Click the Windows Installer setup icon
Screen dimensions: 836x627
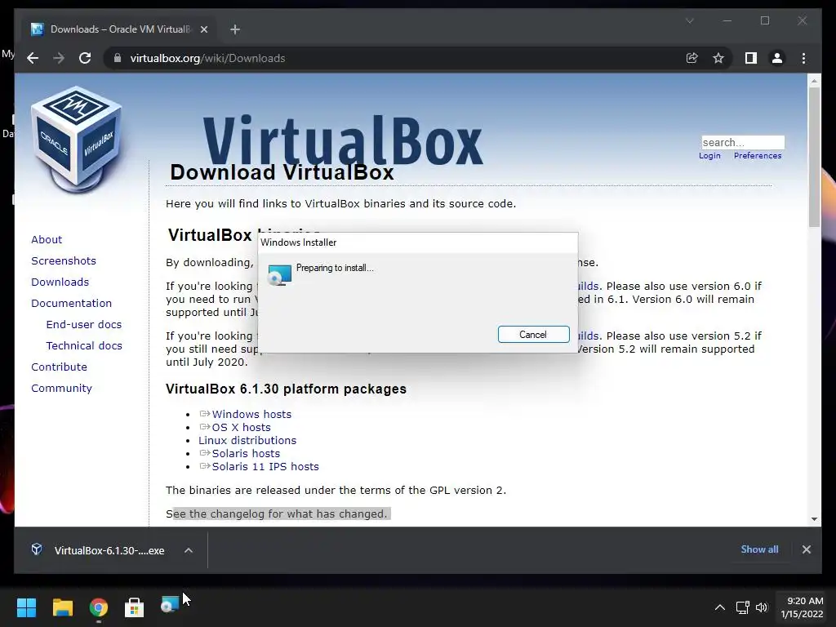tap(279, 275)
